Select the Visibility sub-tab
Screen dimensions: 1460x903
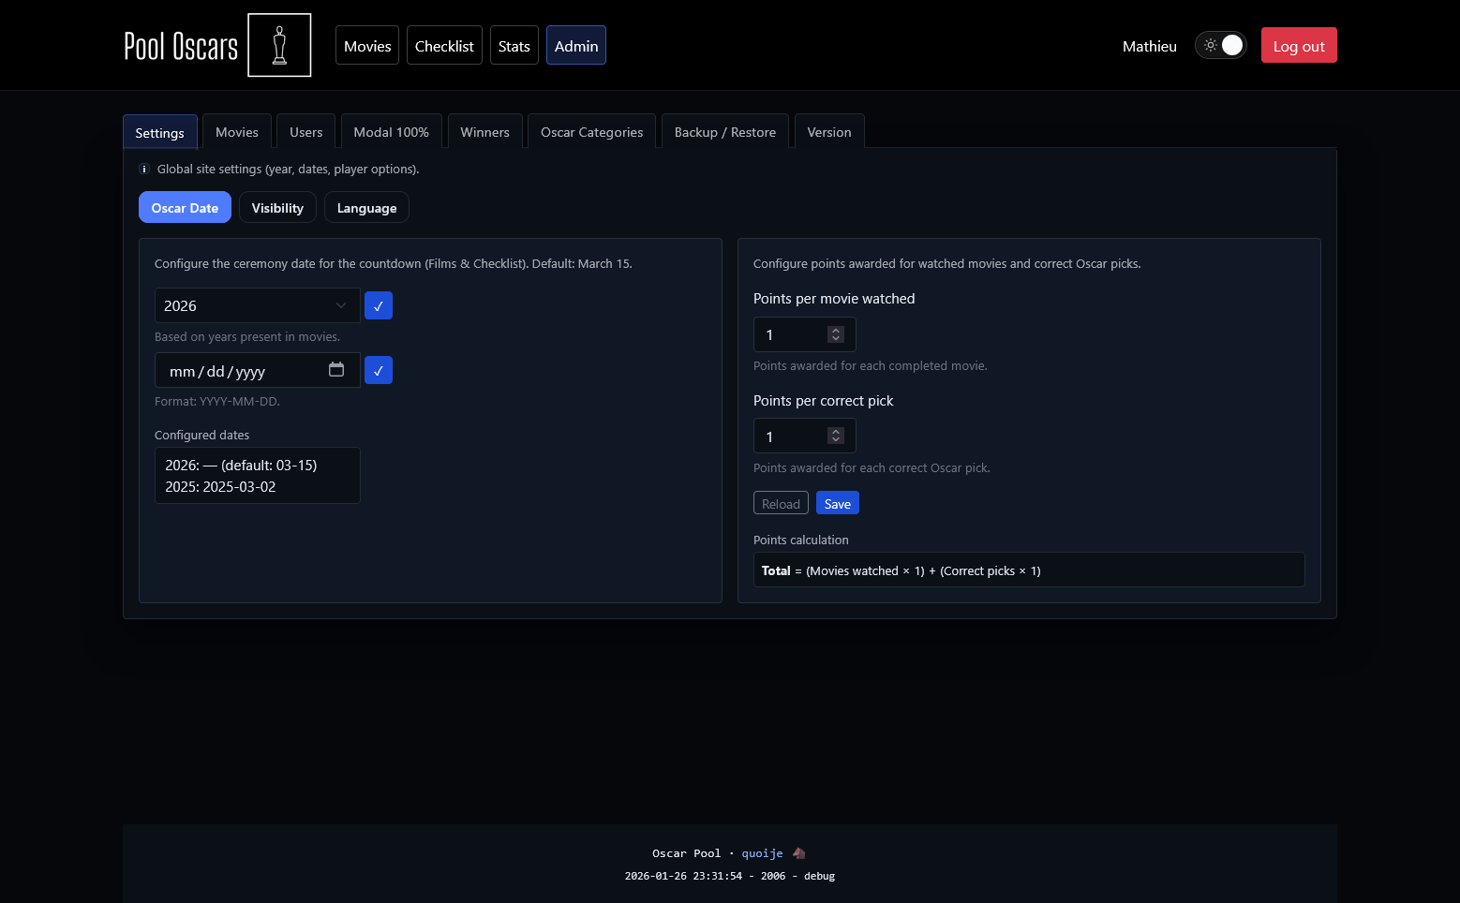pyautogui.click(x=277, y=207)
